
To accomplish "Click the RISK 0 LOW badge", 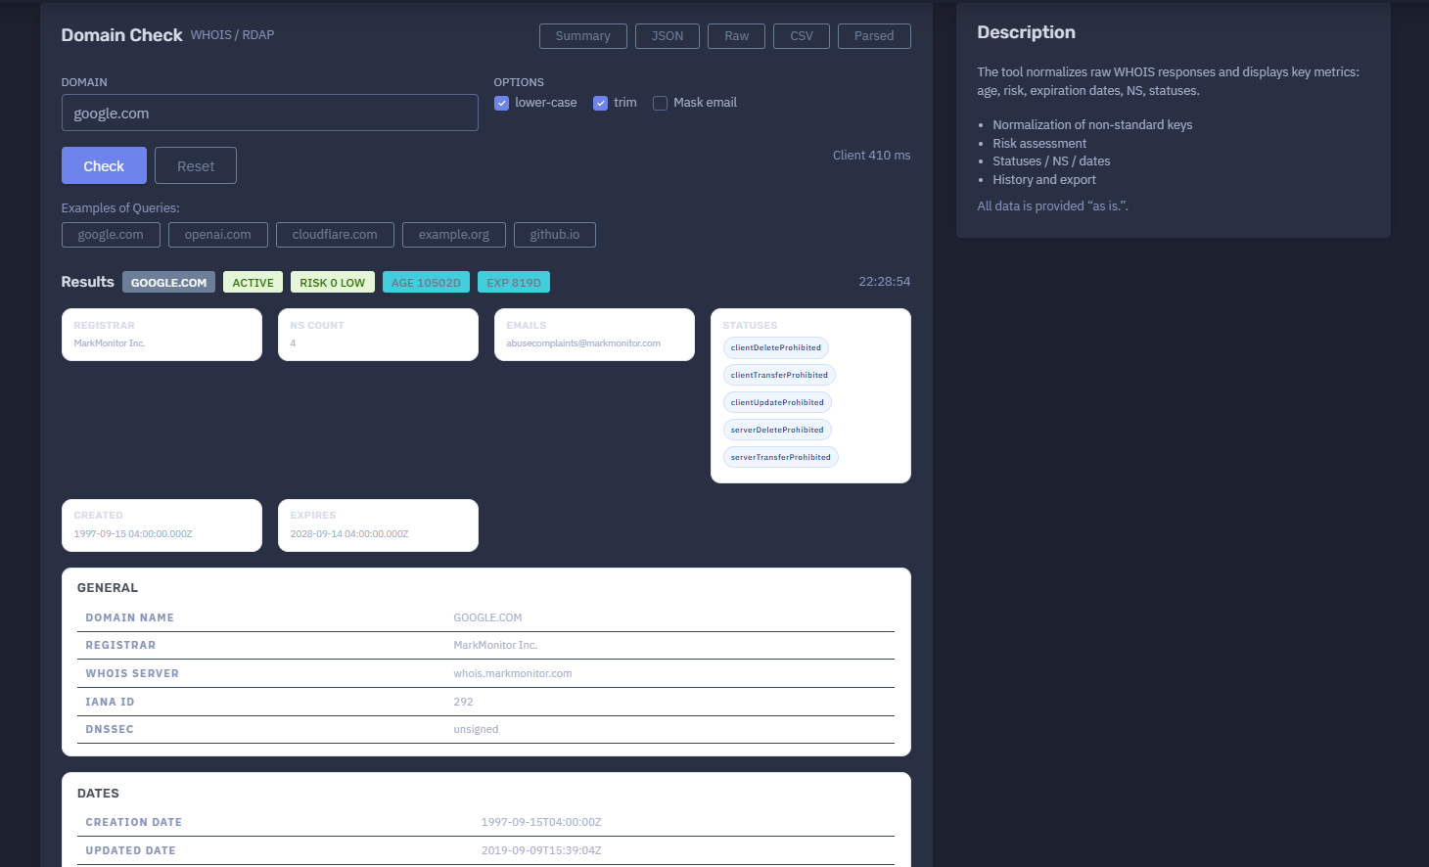I will click(333, 282).
